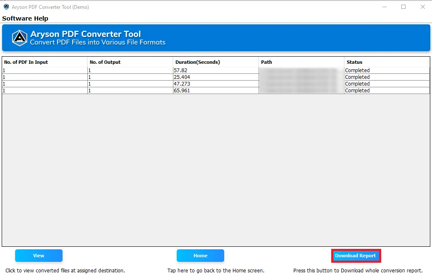Image resolution: width=432 pixels, height=277 pixels.
Task: Select the duration cell 47.273
Action: 216,84
